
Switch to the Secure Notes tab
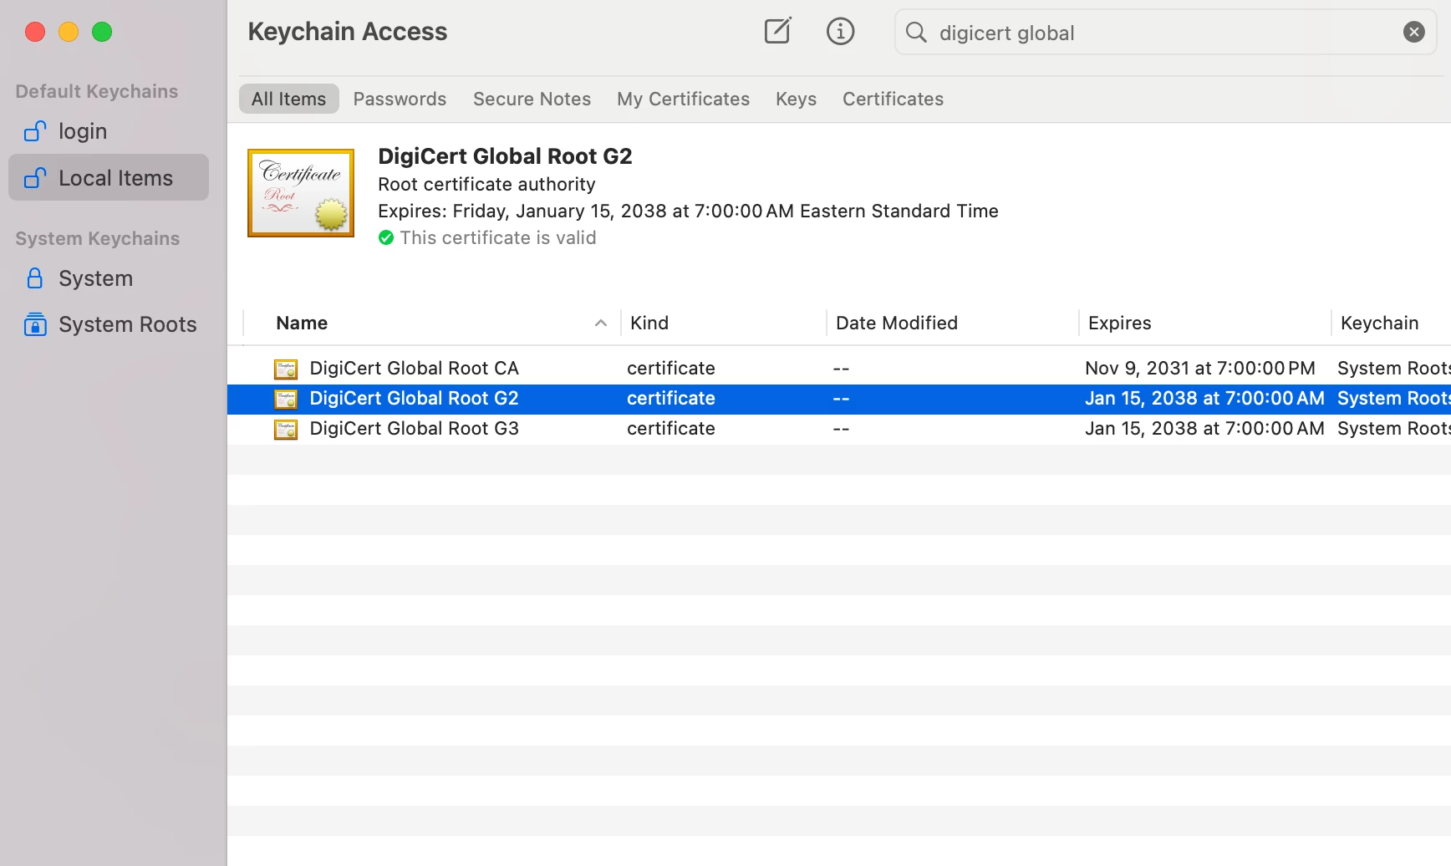[x=532, y=99]
